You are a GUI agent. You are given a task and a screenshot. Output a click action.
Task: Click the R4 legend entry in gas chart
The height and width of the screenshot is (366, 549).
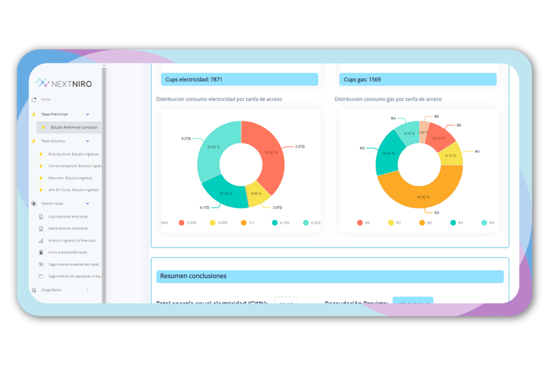(x=488, y=223)
